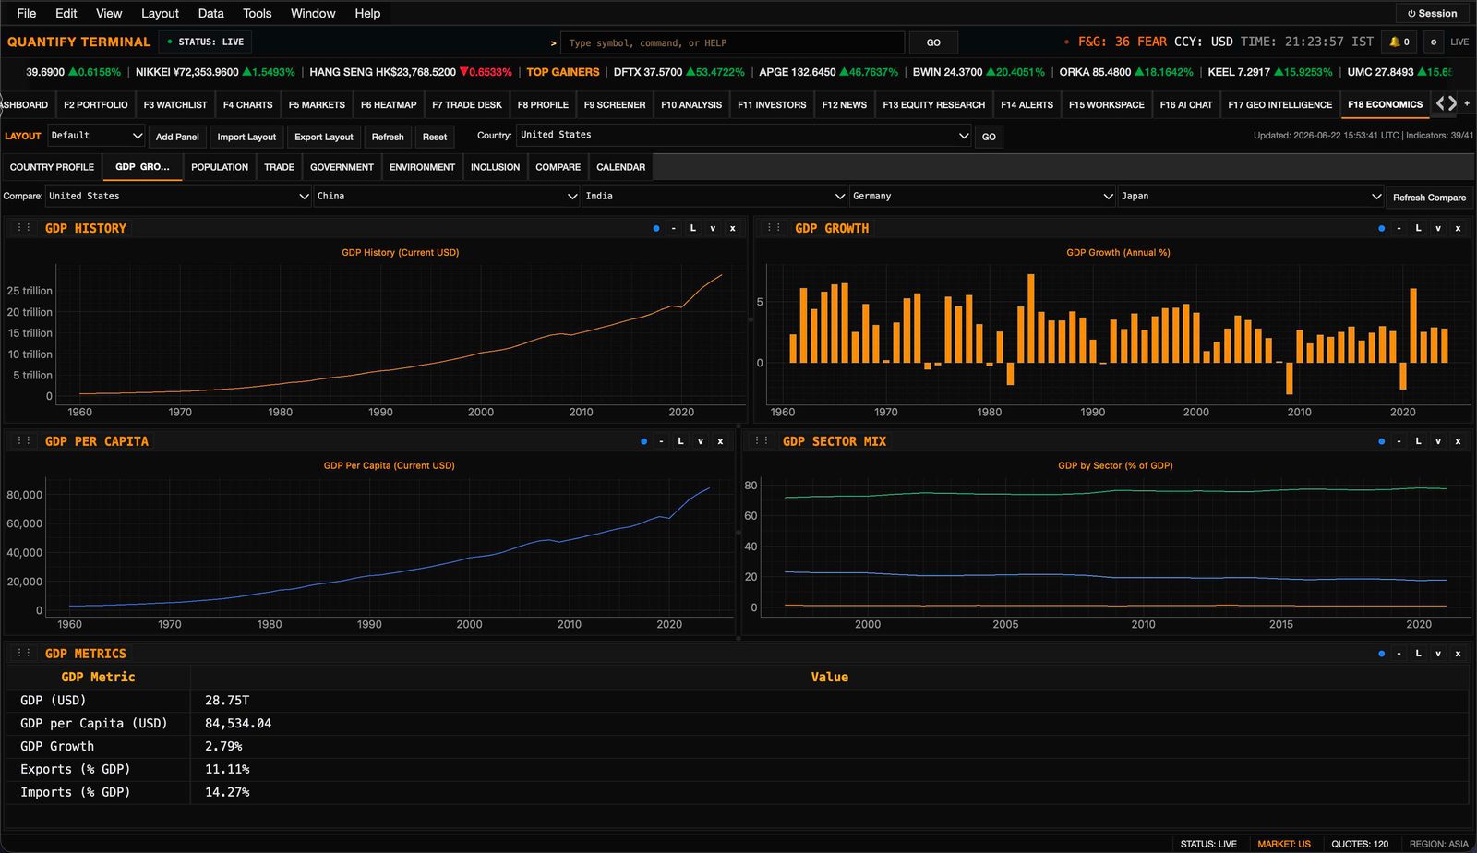This screenshot has width=1477, height=853.
Task: Collapse GDP SECTOR MIX panel with v button
Action: (x=1438, y=441)
